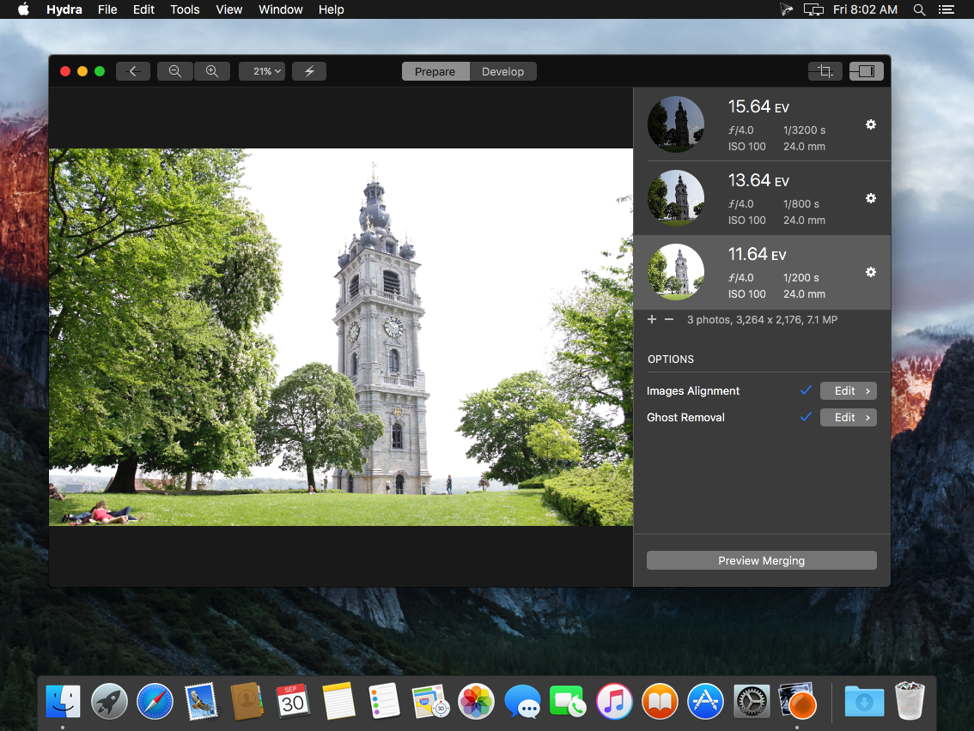
Task: Open System Preferences from the Dock
Action: pyautogui.click(x=752, y=702)
